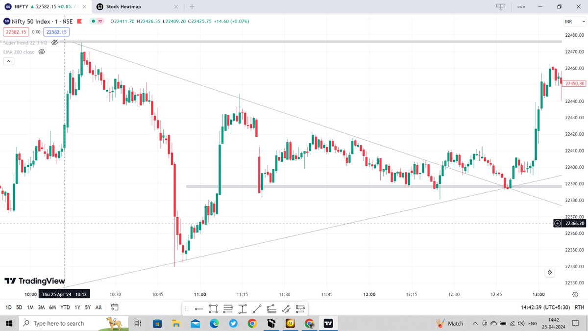Open the go-to-date calendar icon
Image resolution: width=588 pixels, height=331 pixels.
tap(115, 307)
